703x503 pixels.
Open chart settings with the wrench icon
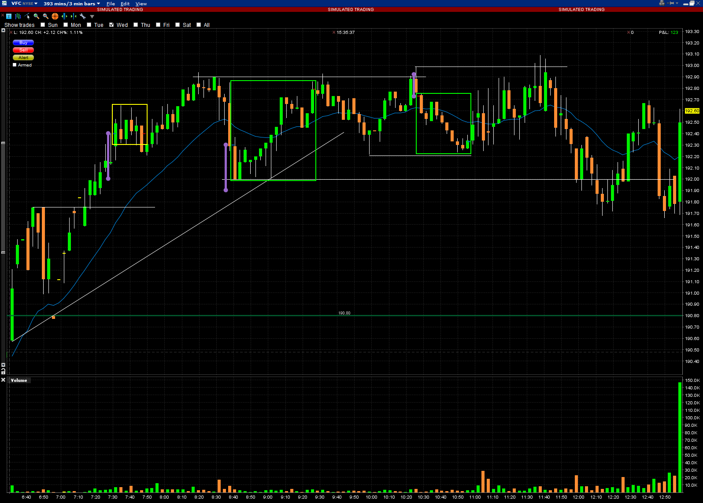tap(83, 16)
